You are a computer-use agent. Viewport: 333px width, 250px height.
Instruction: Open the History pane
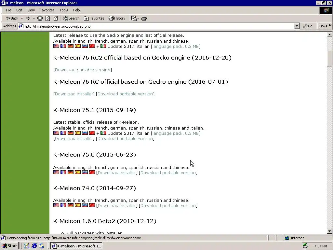click(x=117, y=18)
